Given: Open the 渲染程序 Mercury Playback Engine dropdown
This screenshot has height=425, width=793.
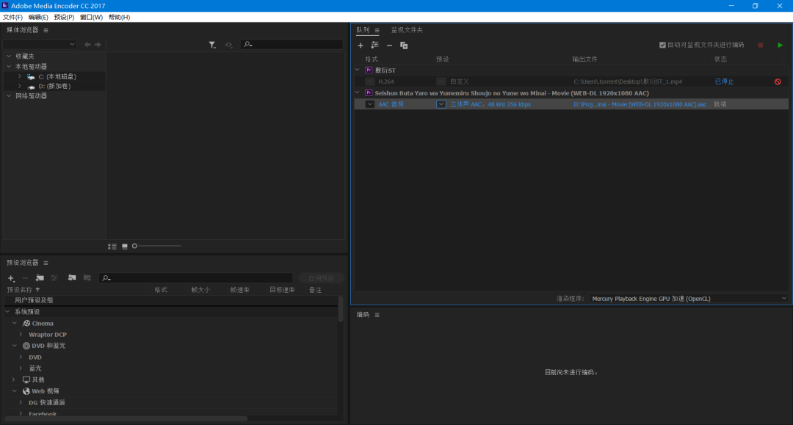Looking at the screenshot, I should point(688,298).
